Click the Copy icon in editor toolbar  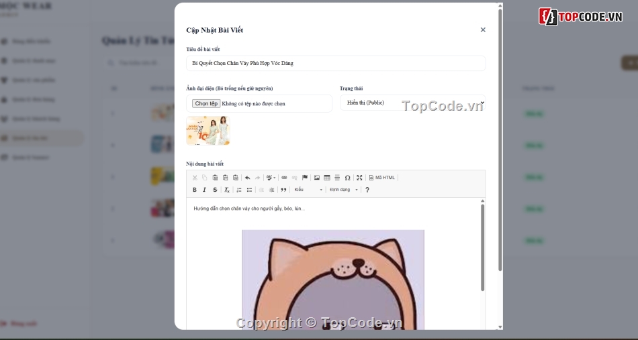(205, 178)
